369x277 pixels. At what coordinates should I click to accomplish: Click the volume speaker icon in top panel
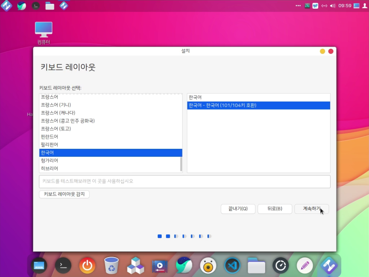(x=333, y=6)
